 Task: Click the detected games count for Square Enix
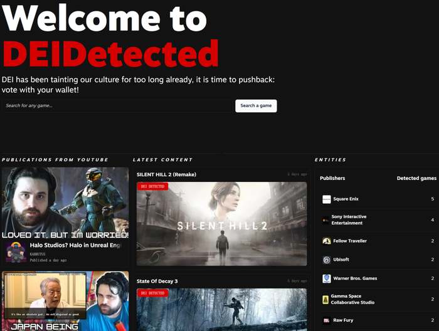tap(433, 199)
